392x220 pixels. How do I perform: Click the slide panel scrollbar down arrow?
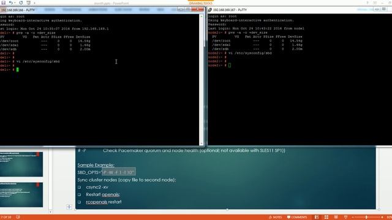(50, 212)
